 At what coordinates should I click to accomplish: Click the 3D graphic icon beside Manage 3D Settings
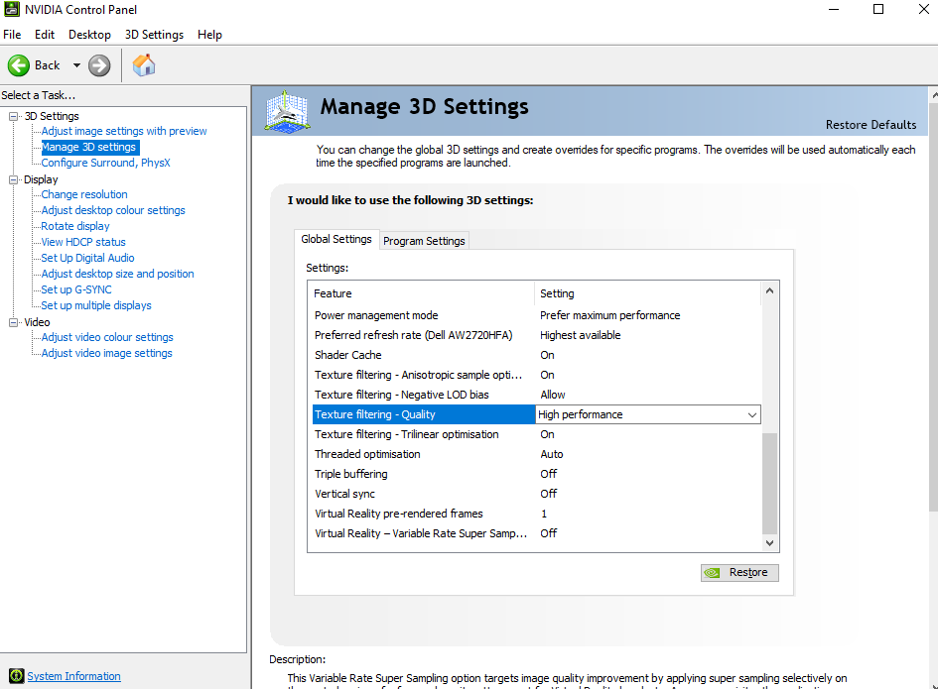click(285, 114)
